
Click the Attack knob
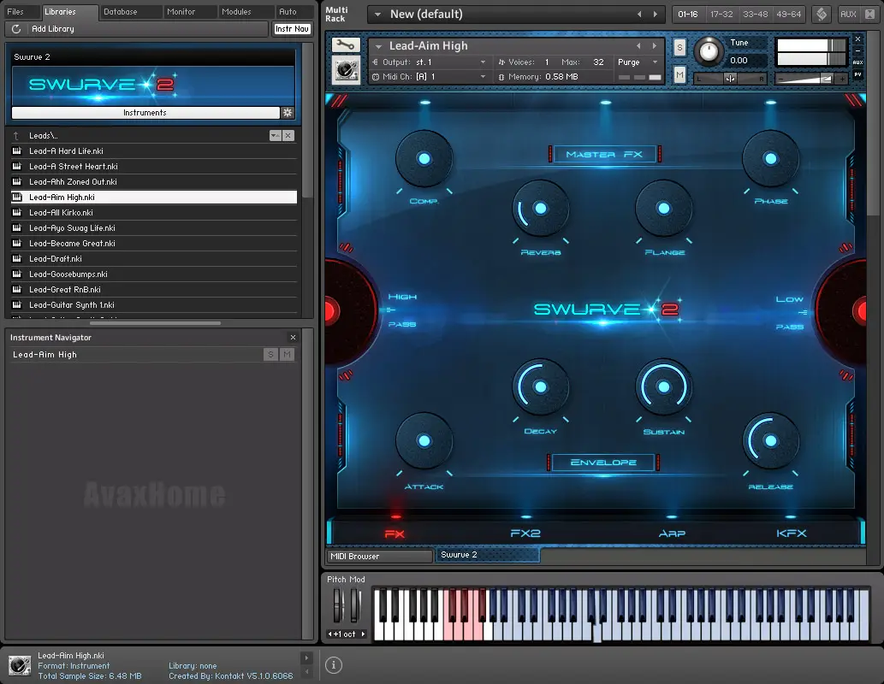[x=424, y=441]
